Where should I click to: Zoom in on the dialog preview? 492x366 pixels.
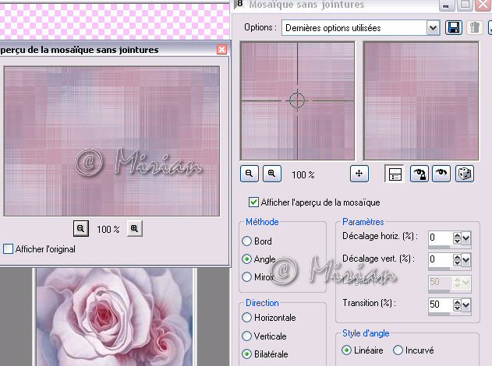271,174
